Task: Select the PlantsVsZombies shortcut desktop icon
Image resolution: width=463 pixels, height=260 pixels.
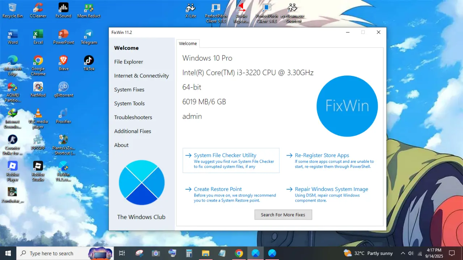Action: tap(63, 145)
